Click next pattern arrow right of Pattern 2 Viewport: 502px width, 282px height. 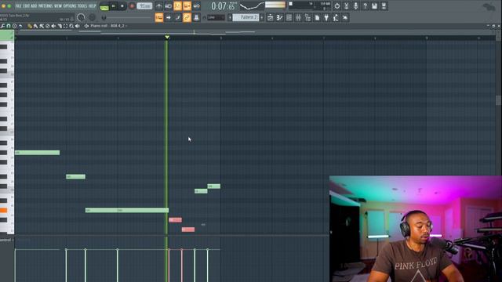[x=262, y=17]
